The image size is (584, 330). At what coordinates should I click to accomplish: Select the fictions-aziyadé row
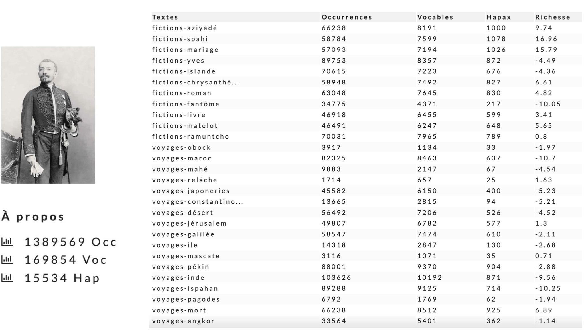click(367, 28)
